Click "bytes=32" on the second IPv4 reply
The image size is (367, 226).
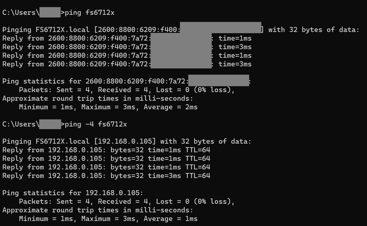[127, 158]
